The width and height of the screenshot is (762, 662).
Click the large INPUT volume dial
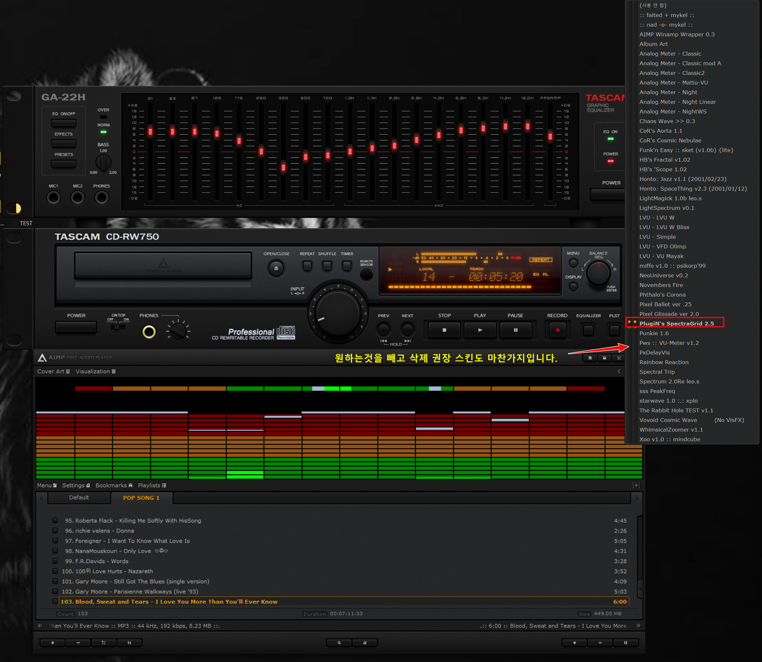point(338,313)
